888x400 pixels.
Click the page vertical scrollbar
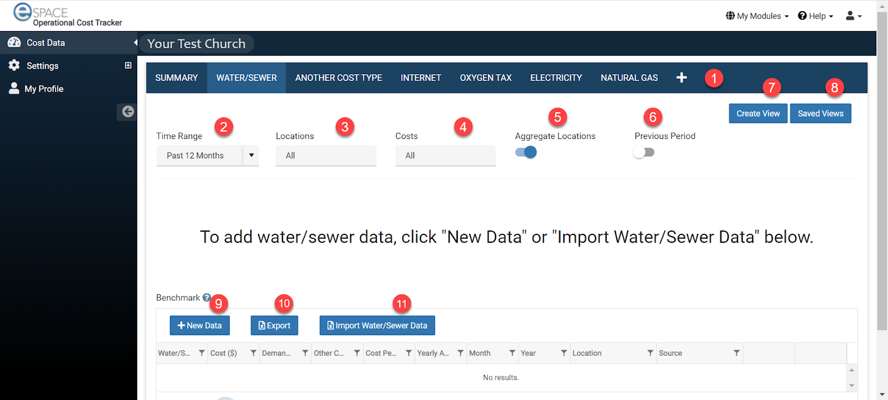882,166
